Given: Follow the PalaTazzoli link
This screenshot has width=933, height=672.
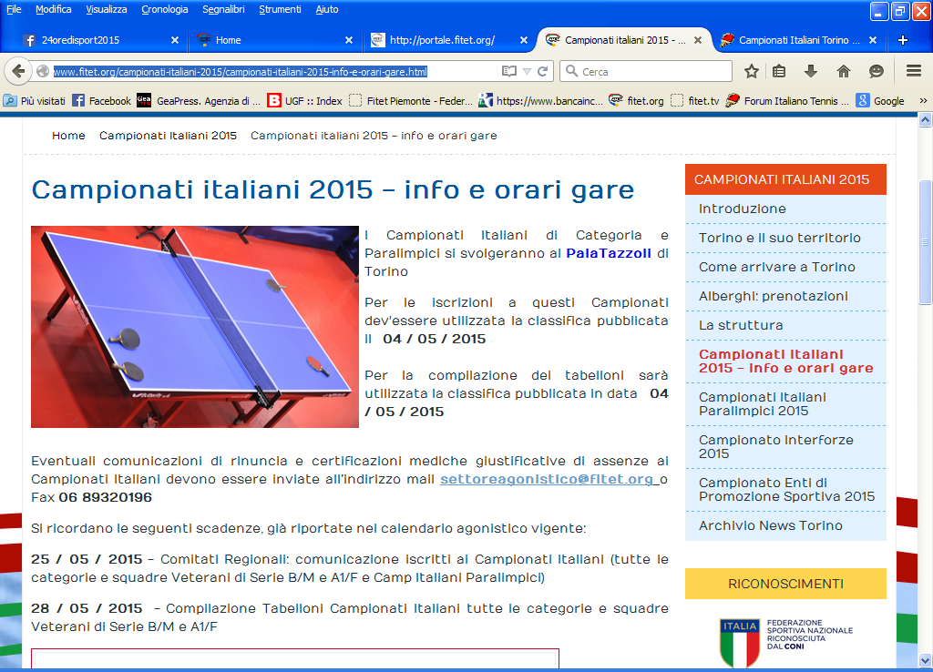Looking at the screenshot, I should pyautogui.click(x=609, y=253).
